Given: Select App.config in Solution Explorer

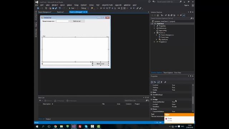Looking at the screenshot, I should [162, 30].
